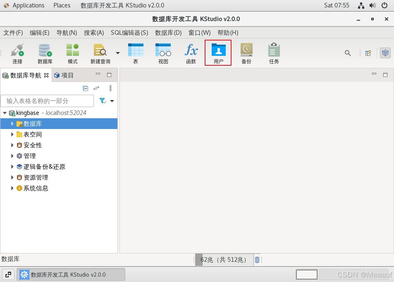This screenshot has width=394, height=282.
Task: Minimize the 数据库导航 navigator panel
Action: pos(98,74)
